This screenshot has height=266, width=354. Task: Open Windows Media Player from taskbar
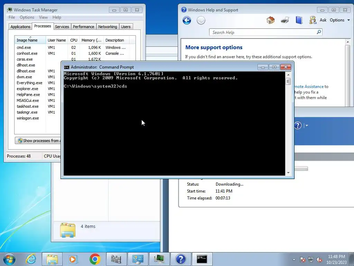(73, 259)
